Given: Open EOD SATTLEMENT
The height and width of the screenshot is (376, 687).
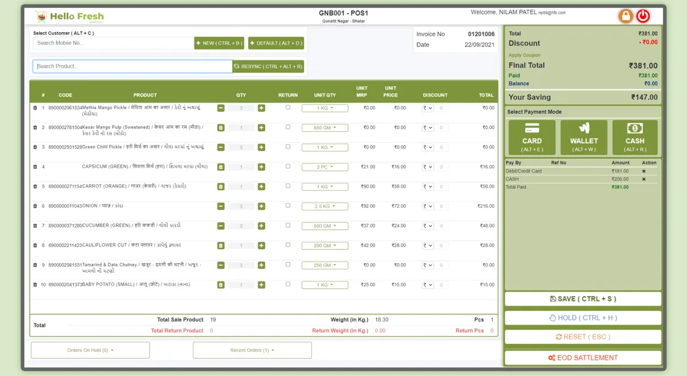Looking at the screenshot, I should pos(583,358).
